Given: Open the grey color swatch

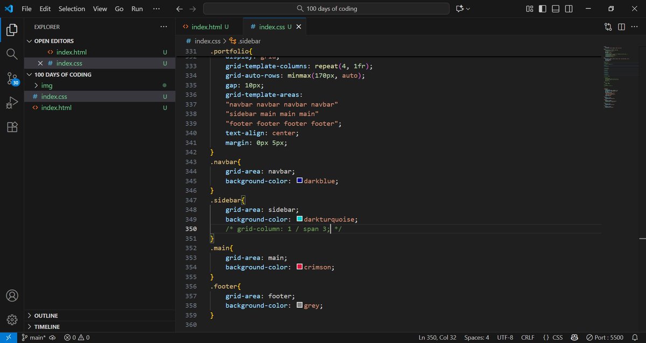Looking at the screenshot, I should coord(300,305).
